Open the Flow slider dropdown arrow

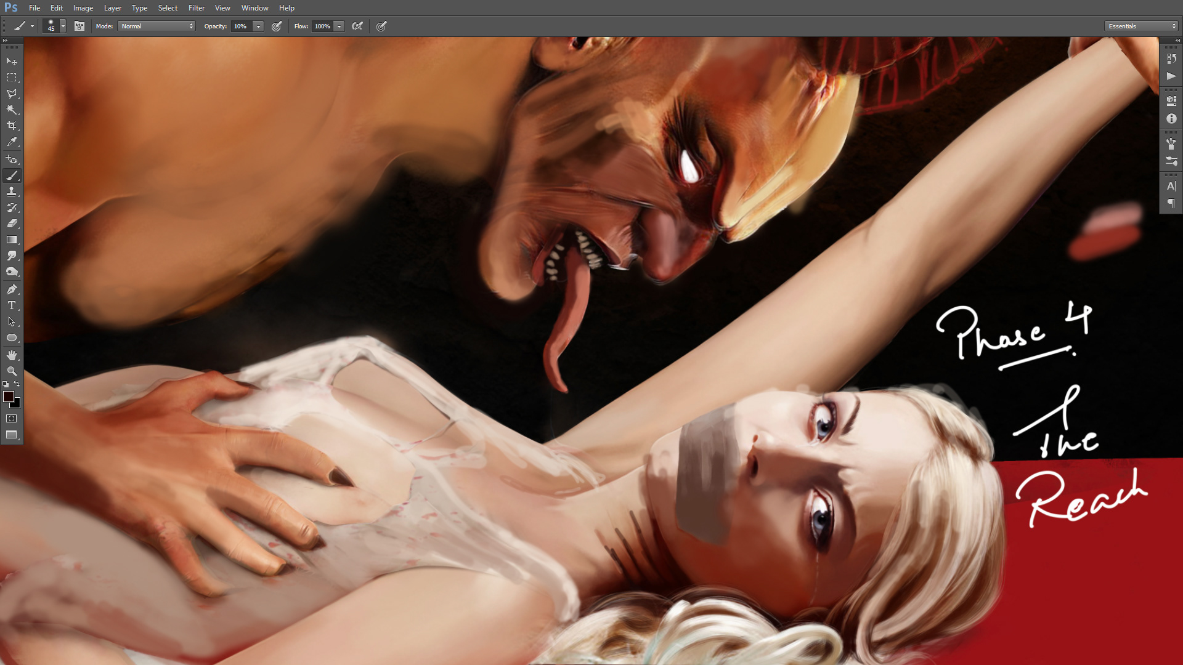(339, 26)
